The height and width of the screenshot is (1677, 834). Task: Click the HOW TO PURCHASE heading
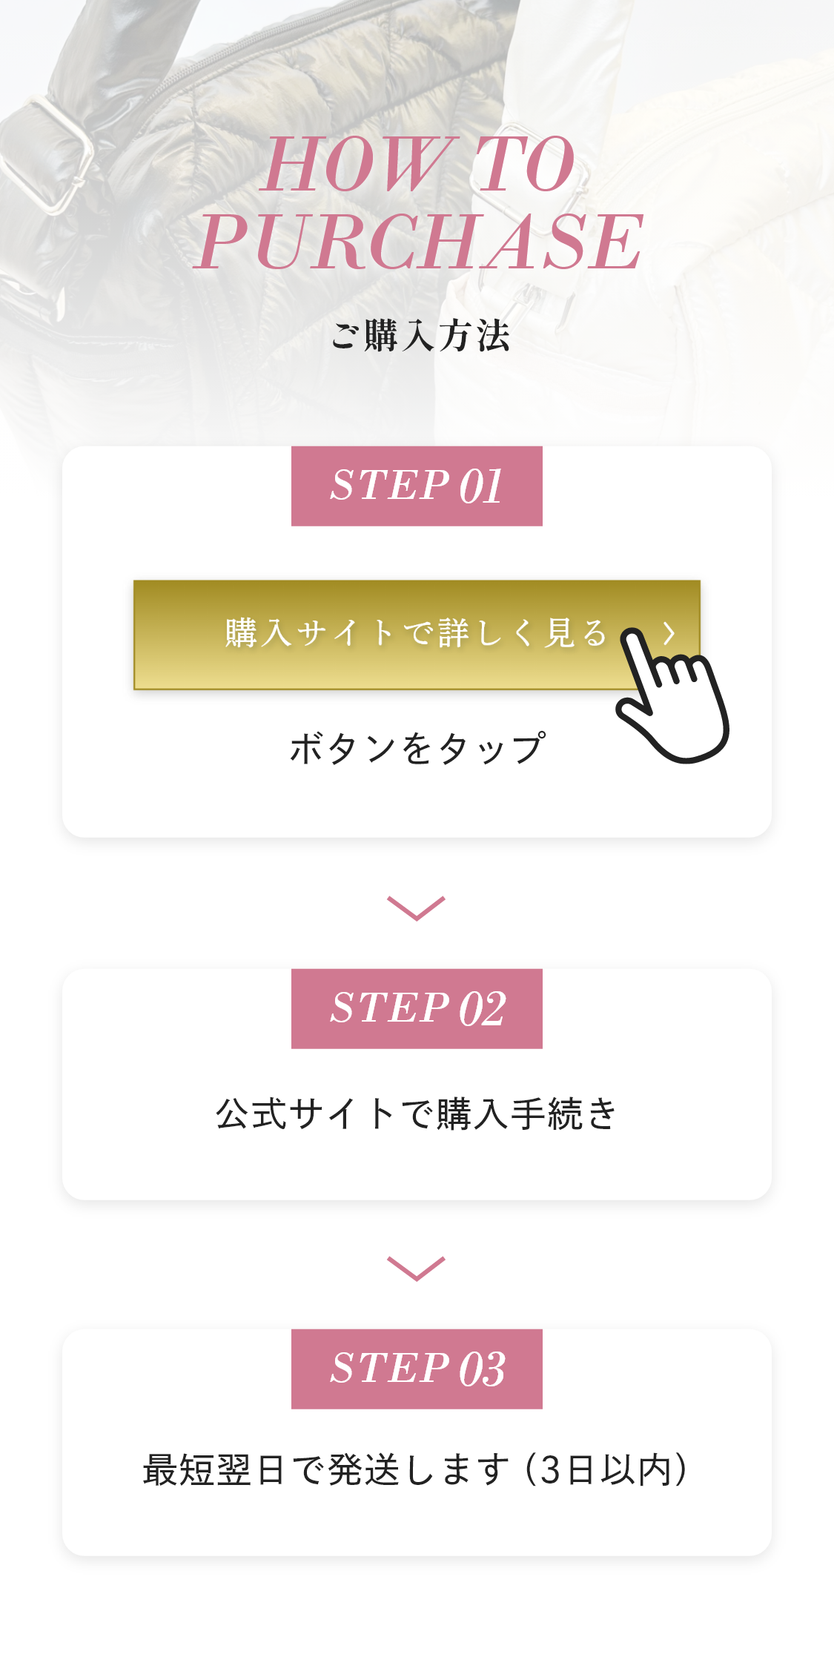[418, 202]
